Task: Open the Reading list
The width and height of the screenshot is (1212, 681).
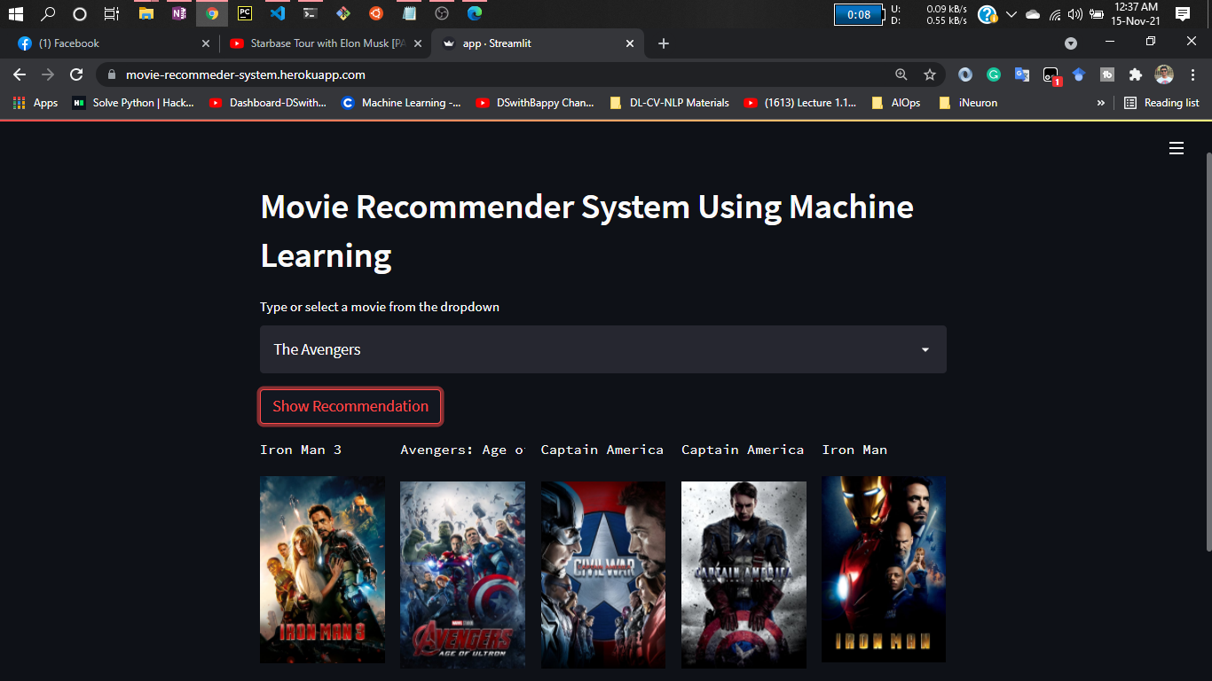Action: 1161,103
